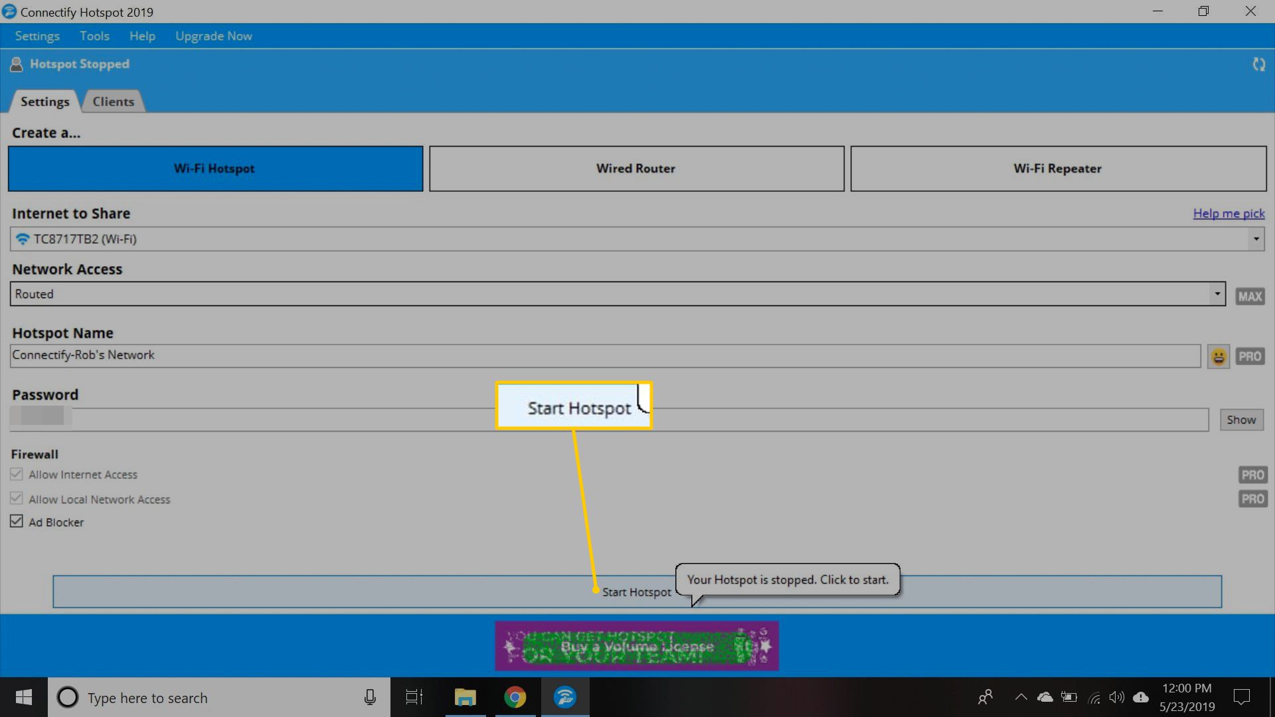The width and height of the screenshot is (1275, 717).
Task: Click the Hotspot Name input field
Action: click(607, 355)
